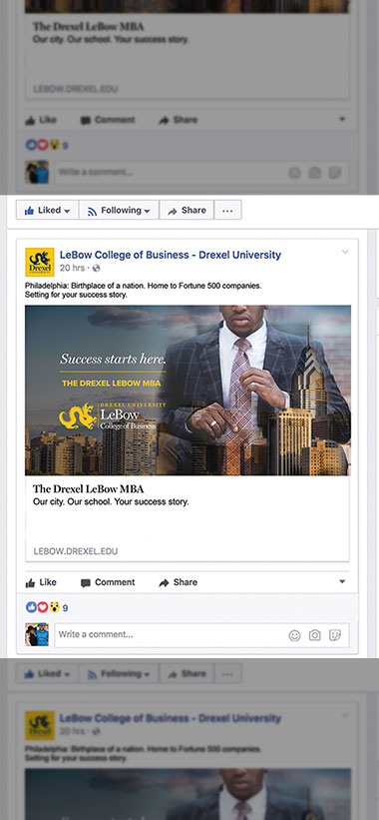Click the wow face reaction icon
379x820 pixels.
(x=54, y=607)
